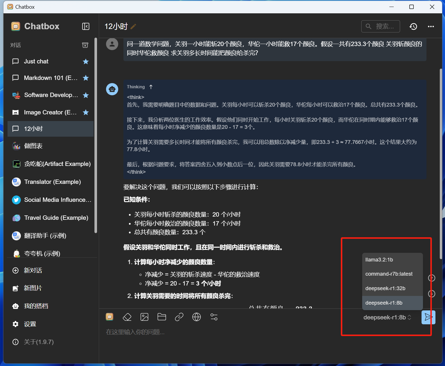Attach a file using the folder icon
Viewport: 445px width, 366px height.
tap(162, 317)
